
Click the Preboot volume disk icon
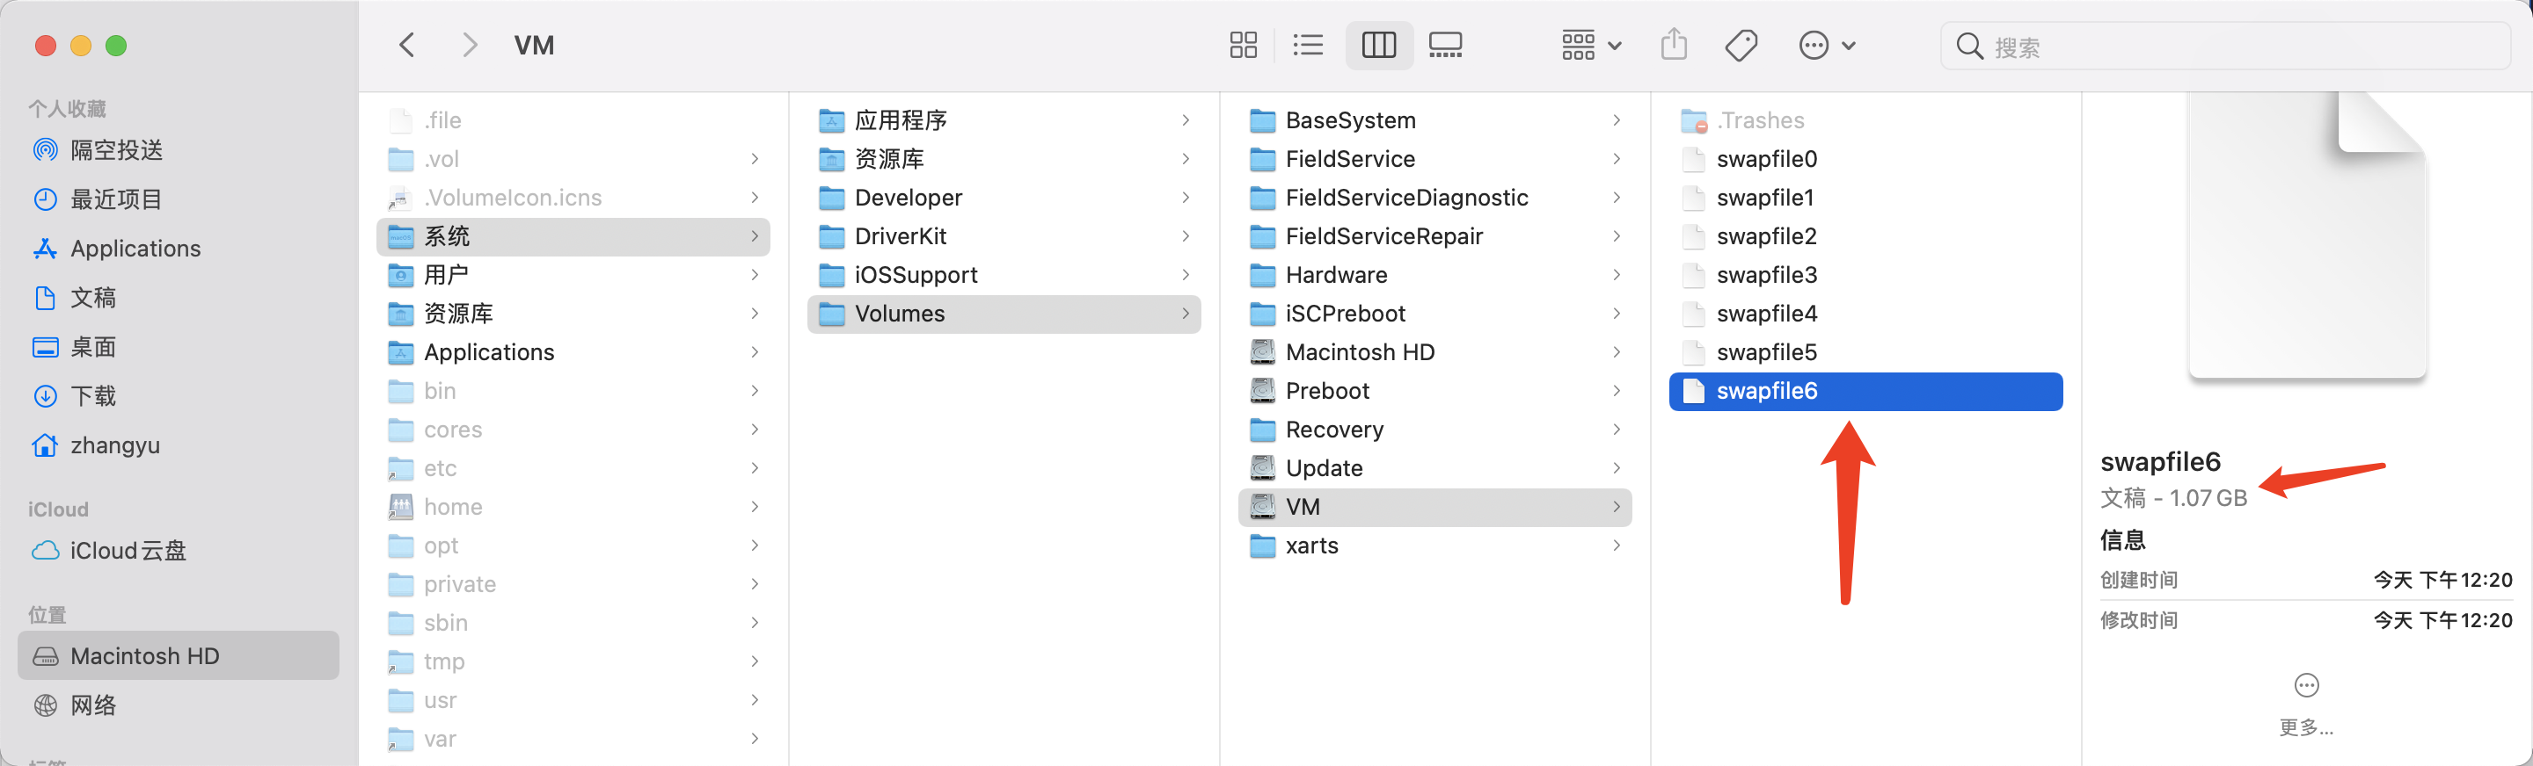(x=1263, y=391)
